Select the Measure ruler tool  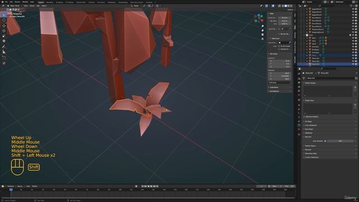tap(4, 52)
